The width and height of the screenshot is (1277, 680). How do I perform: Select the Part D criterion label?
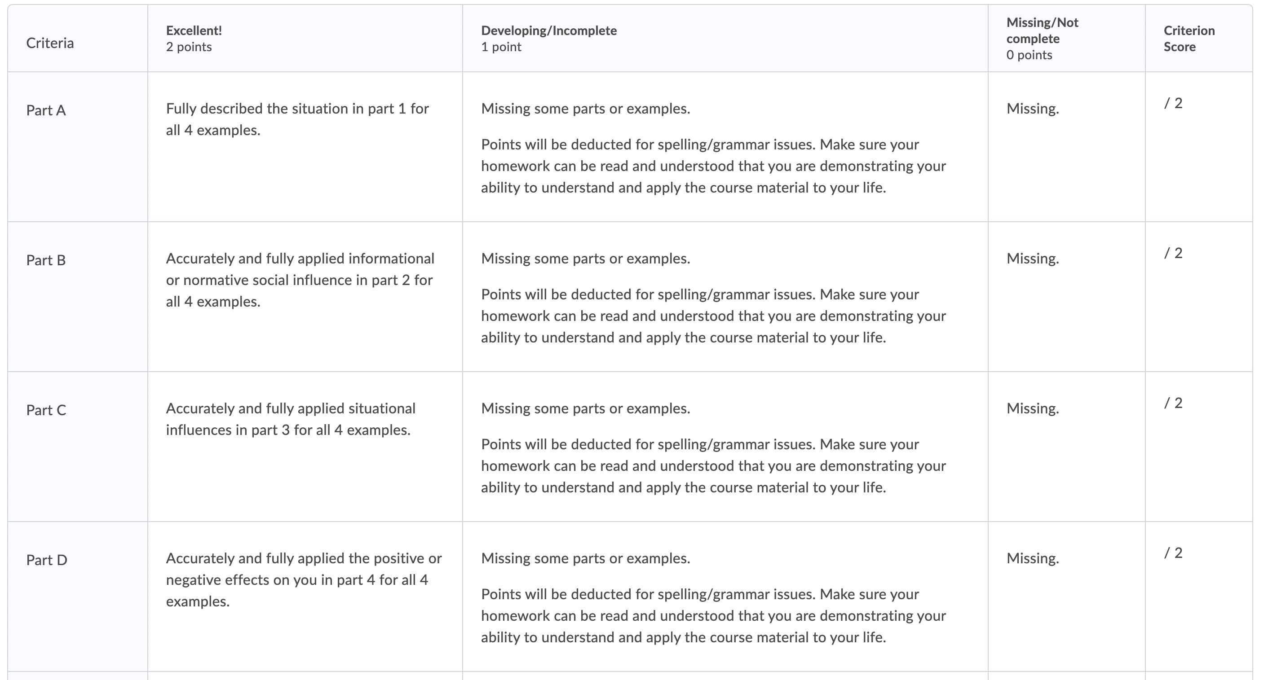pos(47,560)
